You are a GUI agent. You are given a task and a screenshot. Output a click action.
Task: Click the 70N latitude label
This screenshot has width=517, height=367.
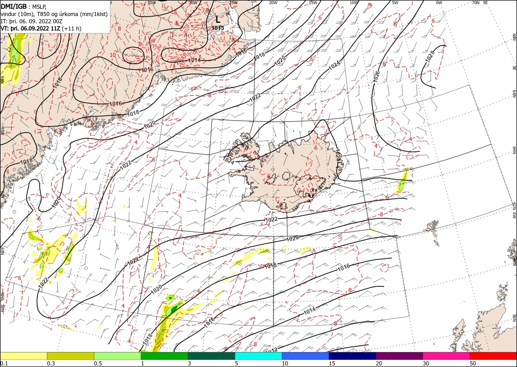point(476,2)
